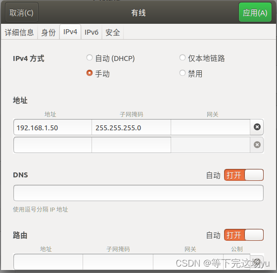
Task: Focus the route address field under 路由
Action: (x=48, y=262)
